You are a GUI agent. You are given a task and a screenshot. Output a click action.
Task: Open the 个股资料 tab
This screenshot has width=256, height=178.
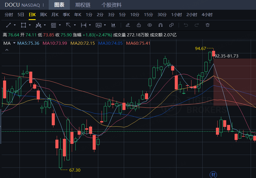111,5
